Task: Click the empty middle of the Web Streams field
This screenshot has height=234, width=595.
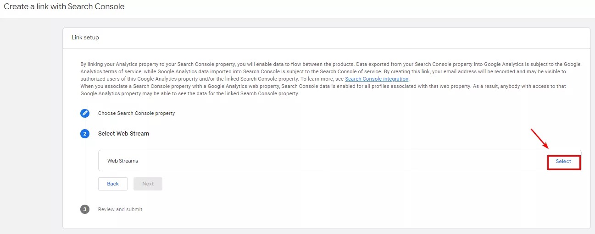Action: [x=339, y=161]
